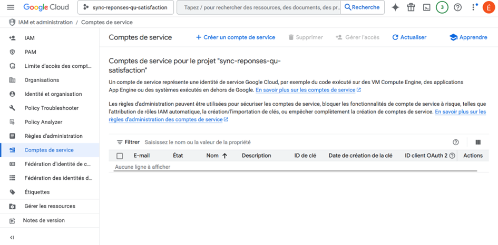
Task: Click the Actions column header
Action: click(x=473, y=156)
